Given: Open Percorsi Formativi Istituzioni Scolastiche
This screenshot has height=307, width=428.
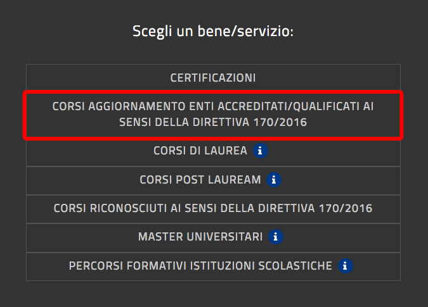Looking at the screenshot, I should click(x=200, y=266).
